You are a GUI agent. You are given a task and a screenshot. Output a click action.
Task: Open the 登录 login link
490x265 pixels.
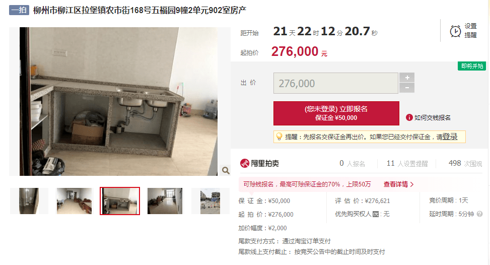(450, 137)
